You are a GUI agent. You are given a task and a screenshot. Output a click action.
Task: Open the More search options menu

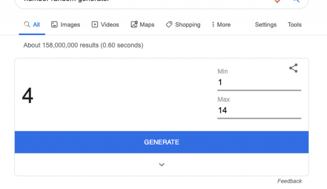tap(221, 25)
